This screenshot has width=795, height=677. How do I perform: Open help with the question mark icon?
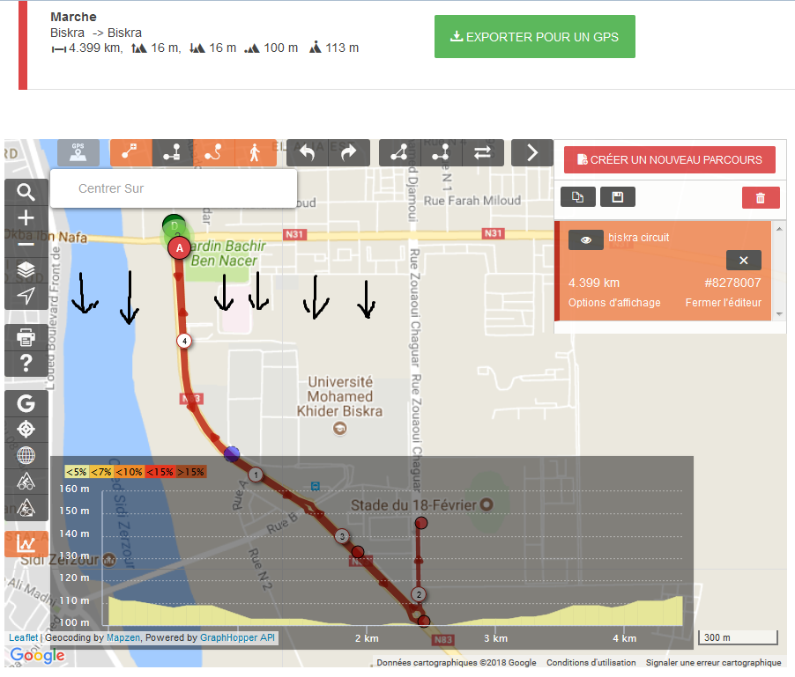click(26, 363)
